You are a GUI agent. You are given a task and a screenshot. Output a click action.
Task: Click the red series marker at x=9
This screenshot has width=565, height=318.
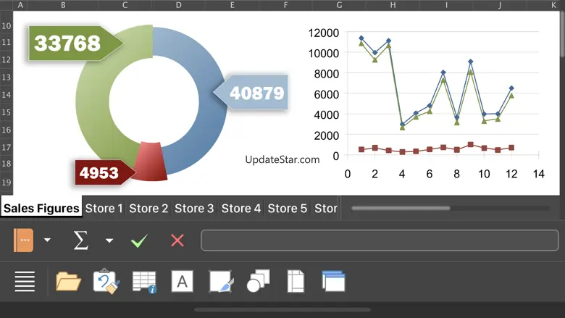point(470,144)
